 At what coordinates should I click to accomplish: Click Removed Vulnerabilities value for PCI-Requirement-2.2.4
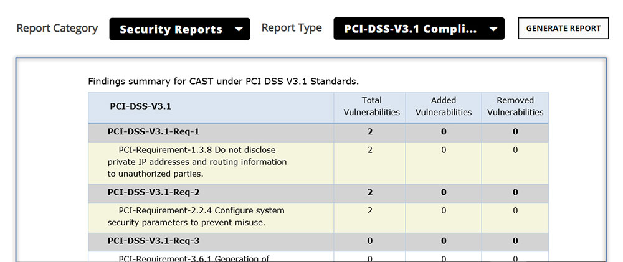tap(515, 211)
